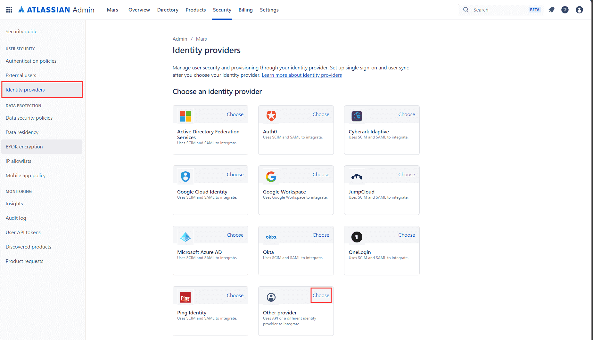Open the Directory section in top navigation

[168, 10]
